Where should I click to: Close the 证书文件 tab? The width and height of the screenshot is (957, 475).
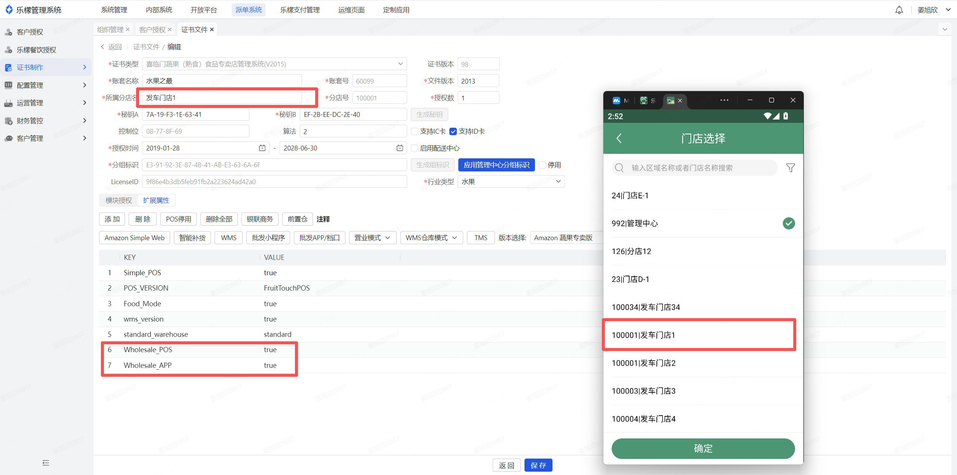pyautogui.click(x=212, y=30)
